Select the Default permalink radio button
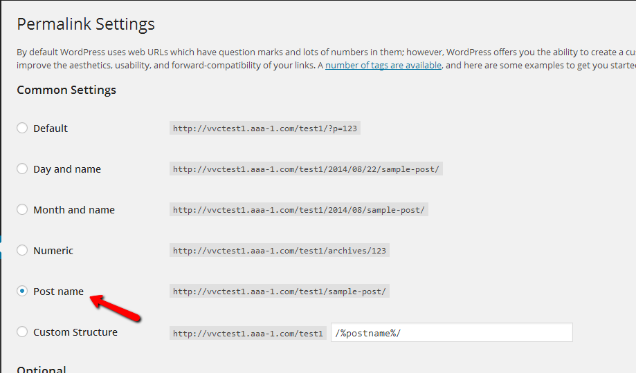Image resolution: width=636 pixels, height=373 pixels. 23,128
